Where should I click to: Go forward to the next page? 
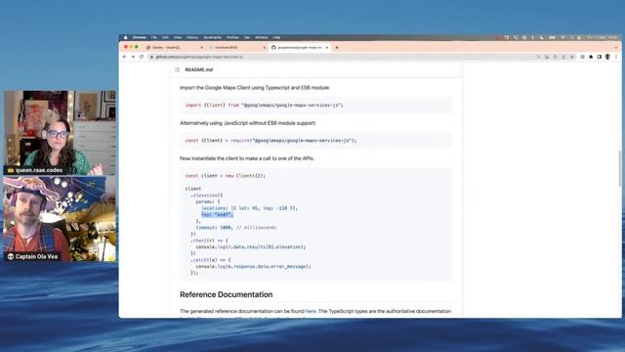pos(133,57)
